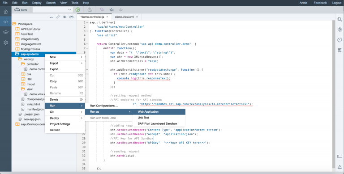Click the Logout link at top right
This screenshot has height=174, width=344.
337,3
